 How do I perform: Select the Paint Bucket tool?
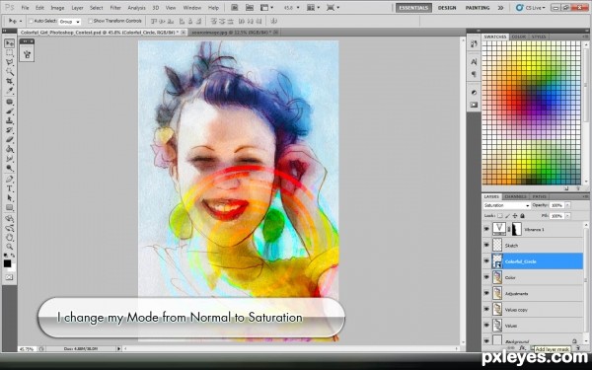click(10, 149)
